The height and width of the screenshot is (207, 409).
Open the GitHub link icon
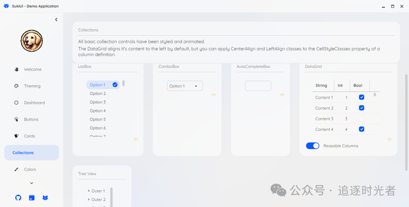[x=18, y=198]
